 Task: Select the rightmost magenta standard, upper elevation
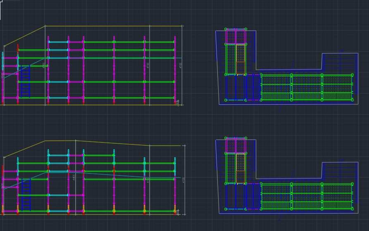[175, 70]
